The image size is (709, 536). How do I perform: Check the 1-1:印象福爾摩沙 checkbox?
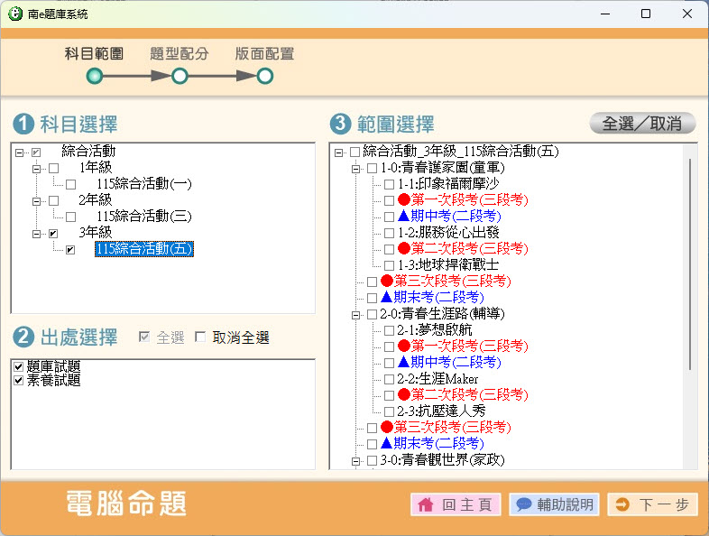[x=389, y=184]
